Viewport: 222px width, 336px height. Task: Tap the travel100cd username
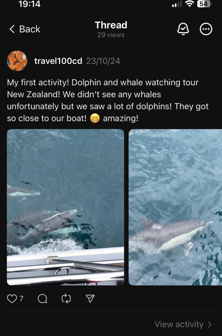tap(58, 61)
